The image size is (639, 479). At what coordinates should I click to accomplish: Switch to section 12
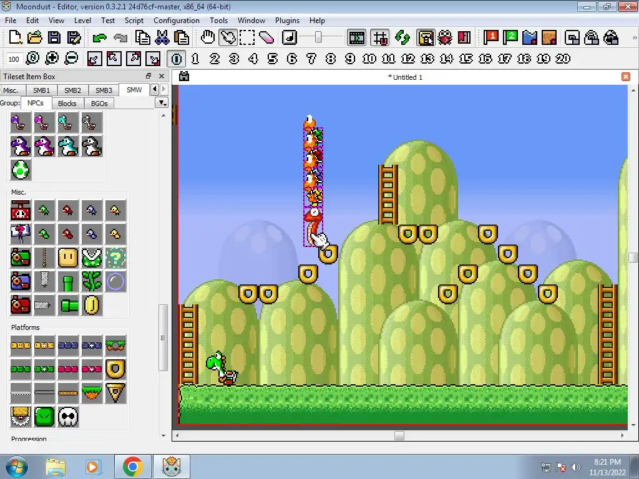click(x=408, y=59)
